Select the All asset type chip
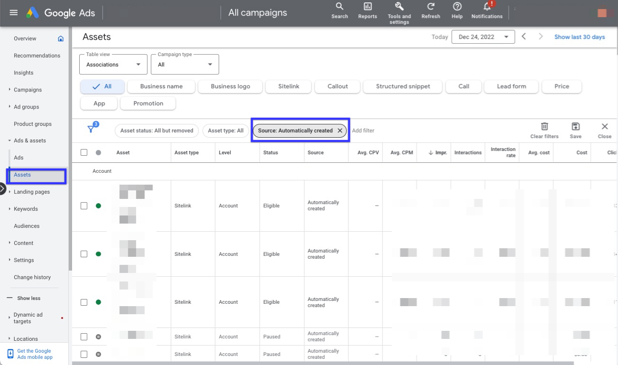This screenshot has width=618, height=365. click(102, 86)
